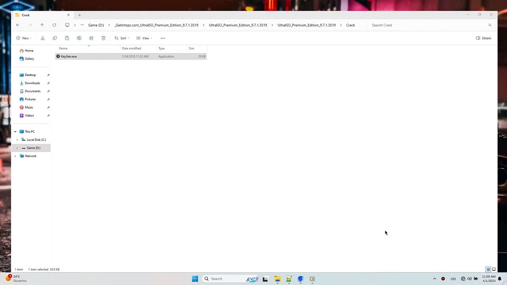The width and height of the screenshot is (507, 285).
Task: Open the Videos quick access folder
Action: pos(29,116)
